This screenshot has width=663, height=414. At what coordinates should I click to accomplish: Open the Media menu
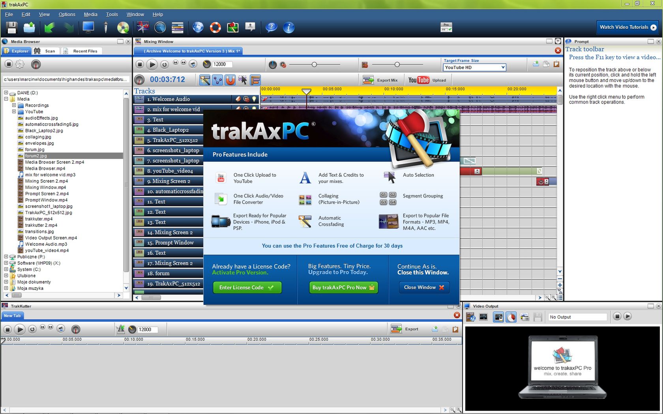pyautogui.click(x=90, y=14)
